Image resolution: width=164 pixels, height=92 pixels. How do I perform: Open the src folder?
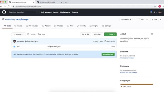(18, 47)
